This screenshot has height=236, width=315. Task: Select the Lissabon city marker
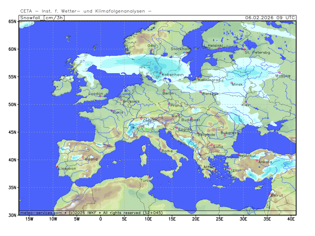pos(57,166)
